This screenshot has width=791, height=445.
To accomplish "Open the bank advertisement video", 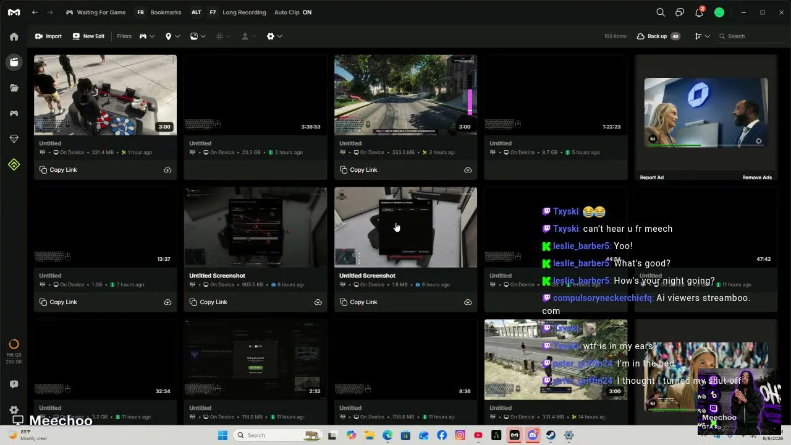I will [706, 112].
